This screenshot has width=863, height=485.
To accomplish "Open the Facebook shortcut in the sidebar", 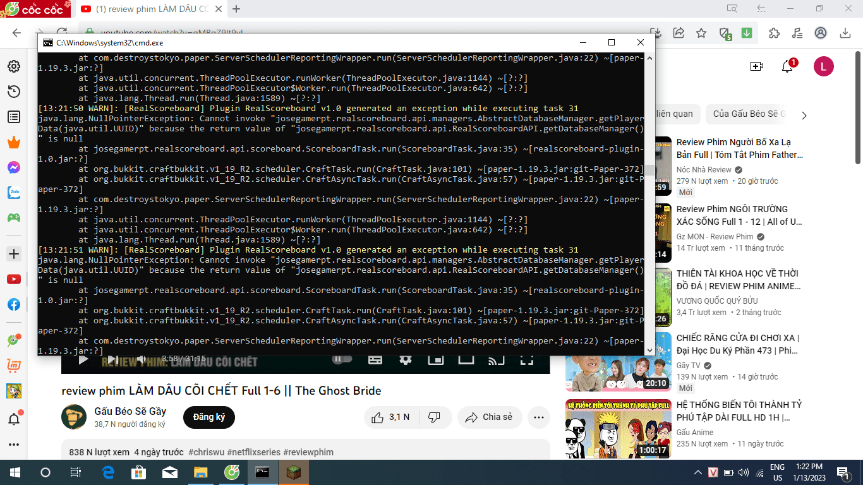I will click(13, 304).
